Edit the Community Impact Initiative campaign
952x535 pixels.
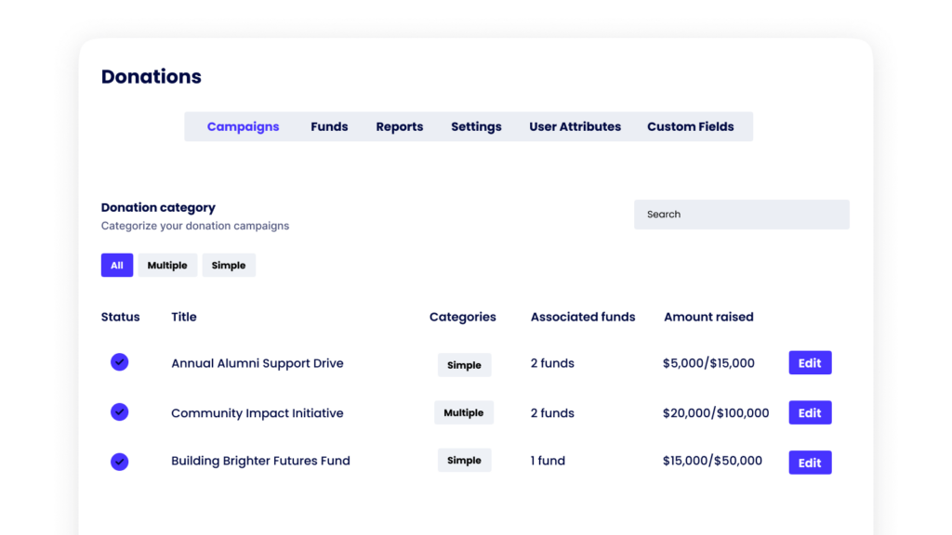(x=810, y=413)
